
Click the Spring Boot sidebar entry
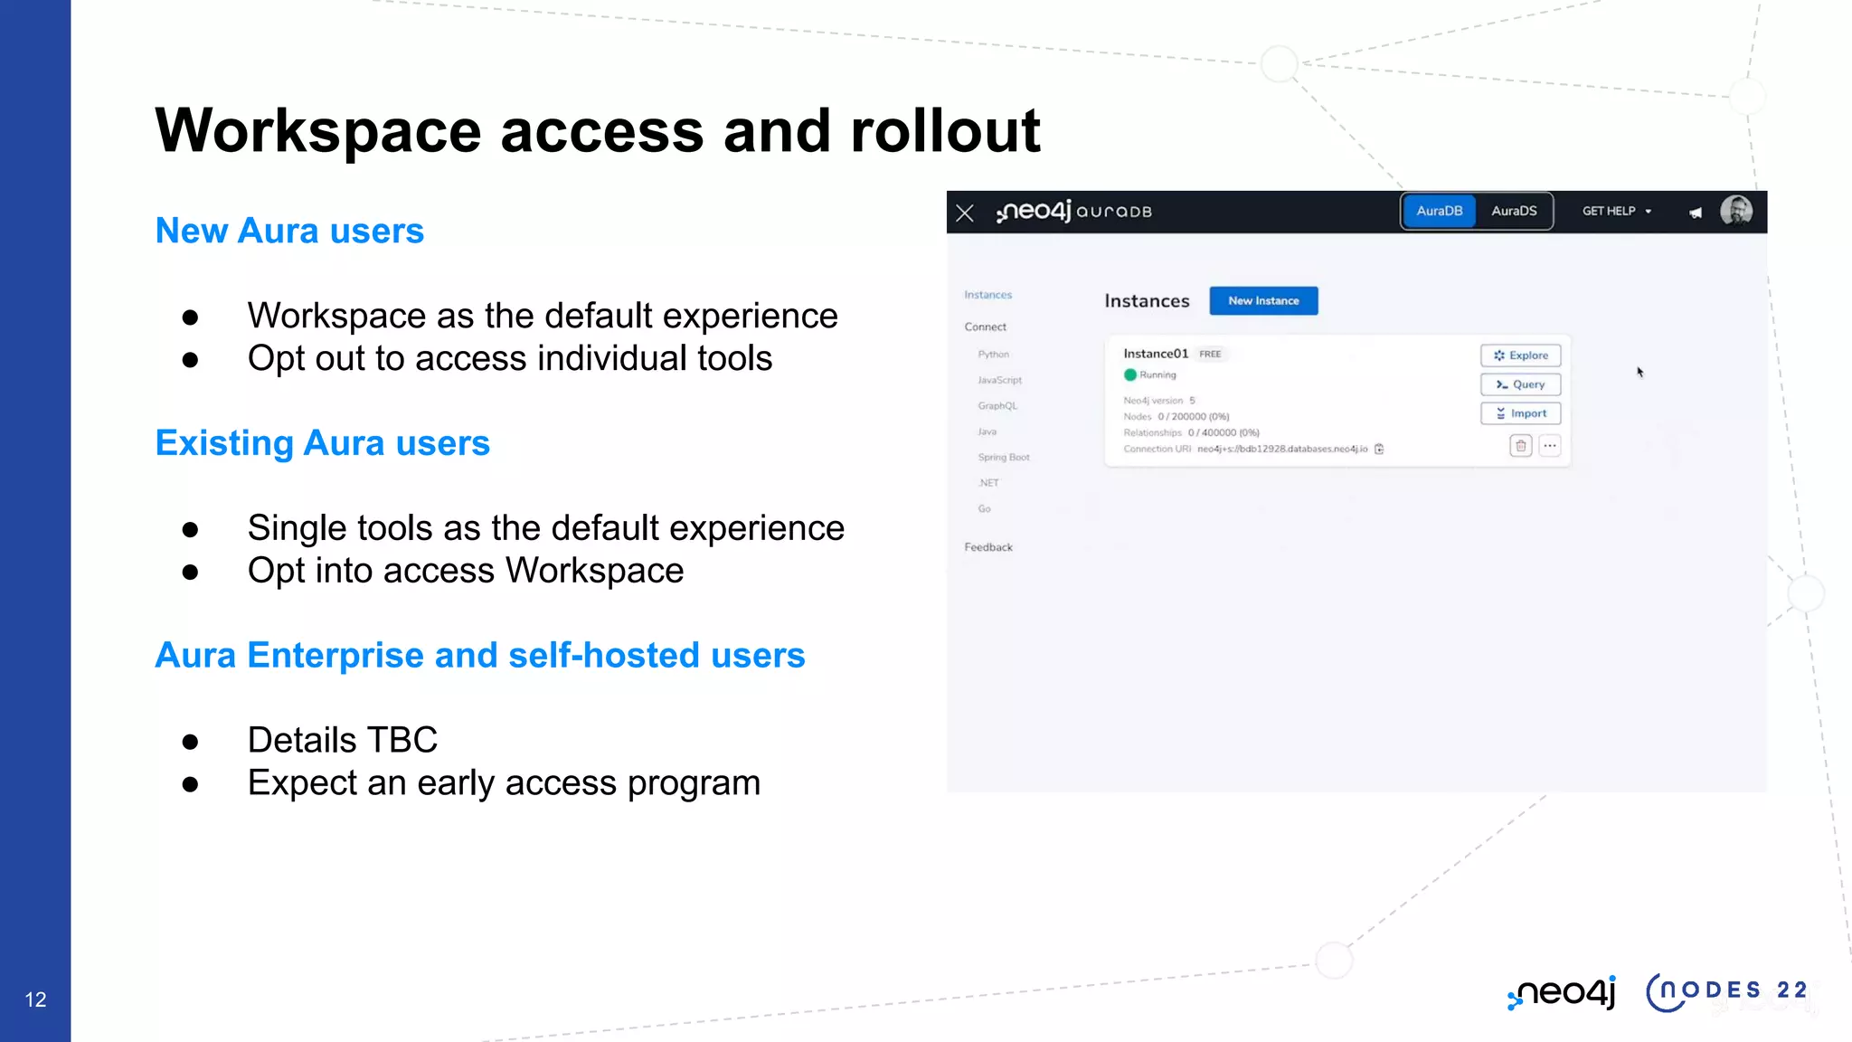(1004, 458)
